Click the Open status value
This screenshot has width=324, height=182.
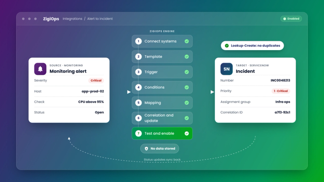click(x=99, y=112)
